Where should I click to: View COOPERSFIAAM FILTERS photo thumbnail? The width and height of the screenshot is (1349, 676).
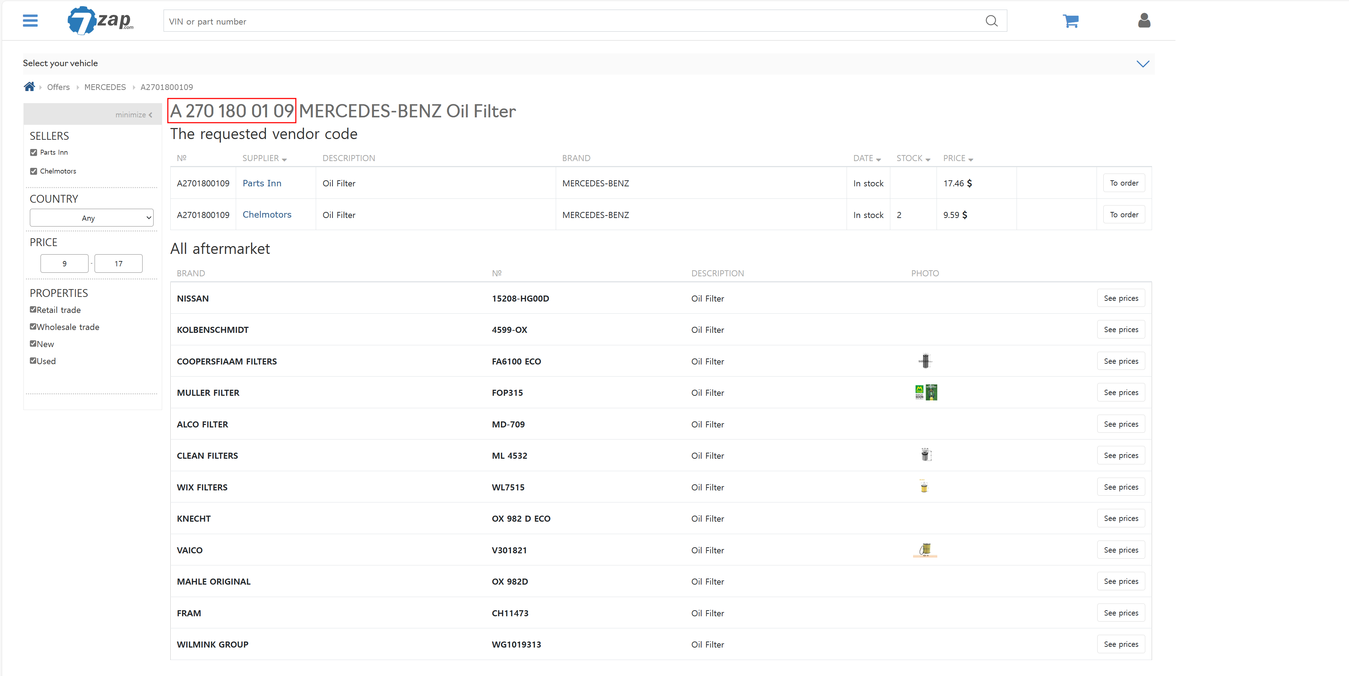tap(925, 361)
